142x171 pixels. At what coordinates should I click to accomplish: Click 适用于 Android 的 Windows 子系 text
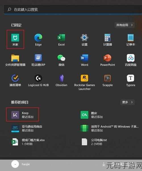tap(115, 127)
